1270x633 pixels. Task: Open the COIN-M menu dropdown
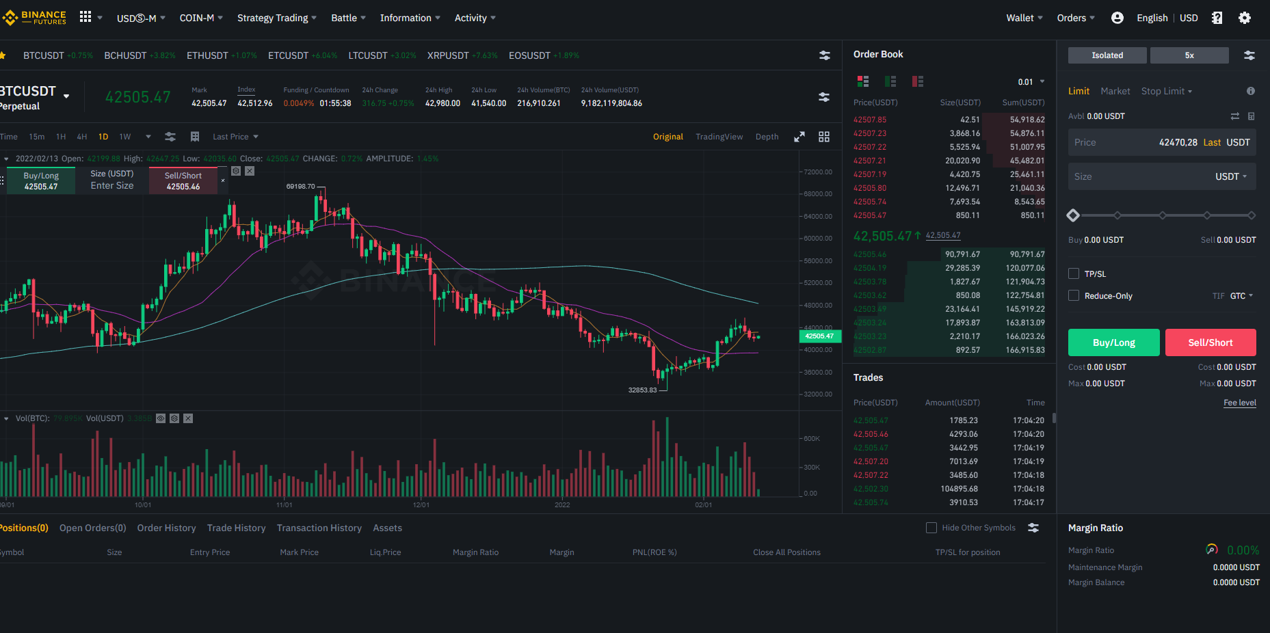tap(201, 18)
